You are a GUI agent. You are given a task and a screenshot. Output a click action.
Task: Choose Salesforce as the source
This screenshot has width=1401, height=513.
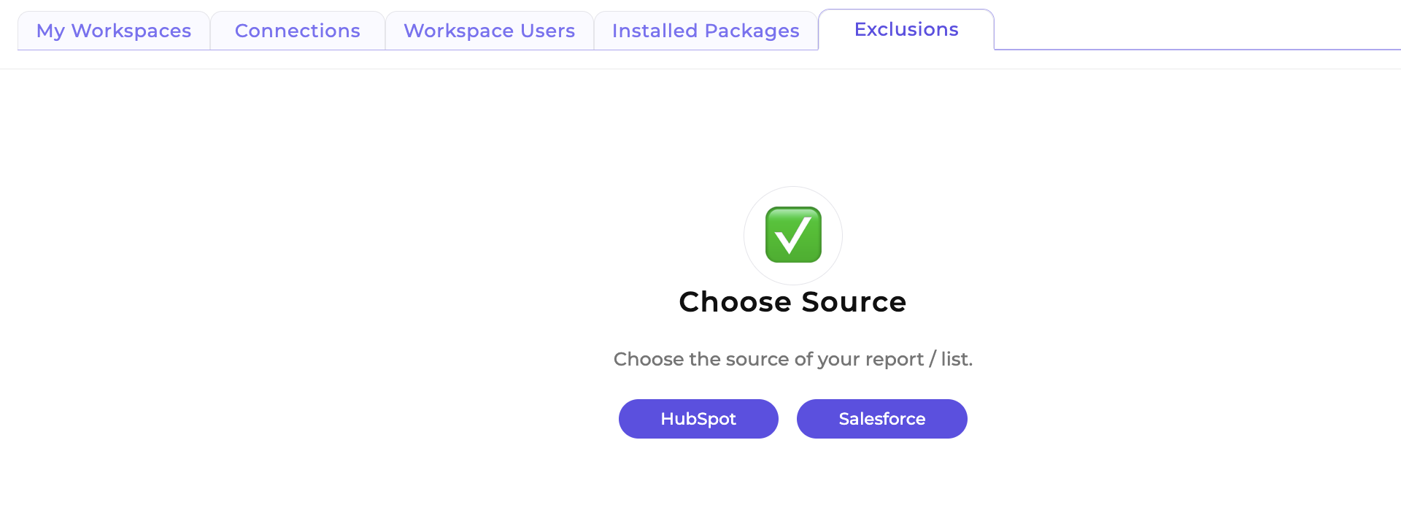tap(882, 419)
